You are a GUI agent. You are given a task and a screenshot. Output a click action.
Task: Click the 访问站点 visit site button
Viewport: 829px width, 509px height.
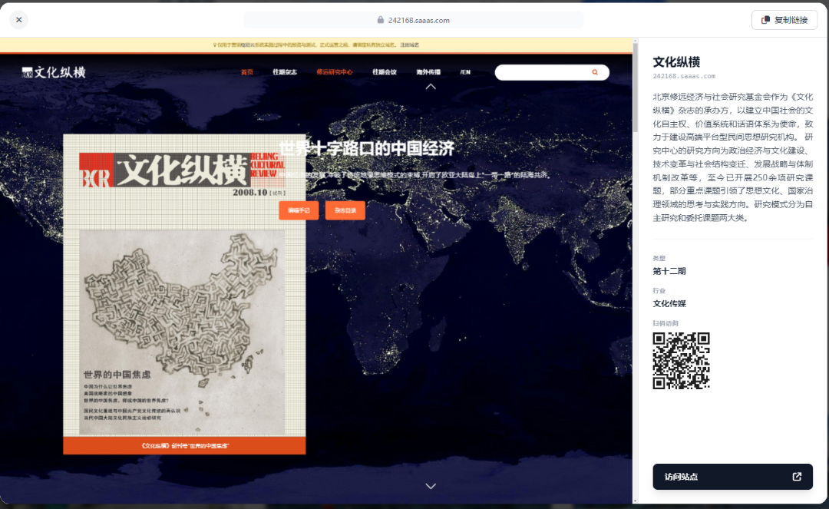coord(732,477)
